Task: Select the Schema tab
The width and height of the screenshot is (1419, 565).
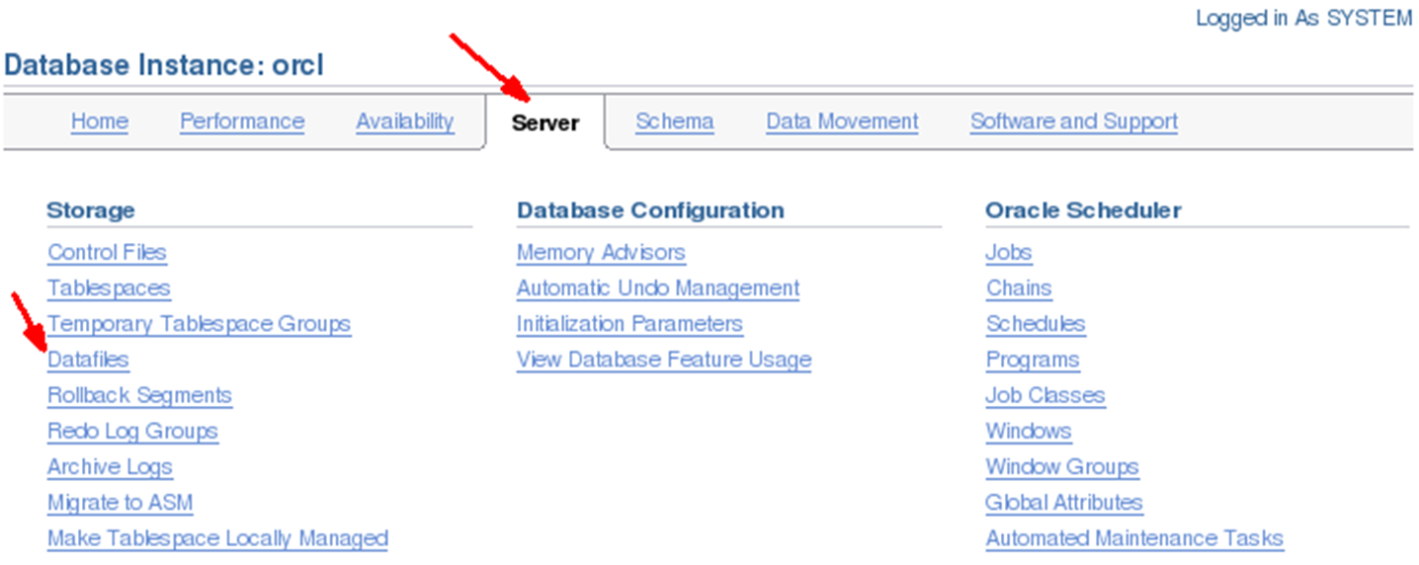Action: coord(675,121)
